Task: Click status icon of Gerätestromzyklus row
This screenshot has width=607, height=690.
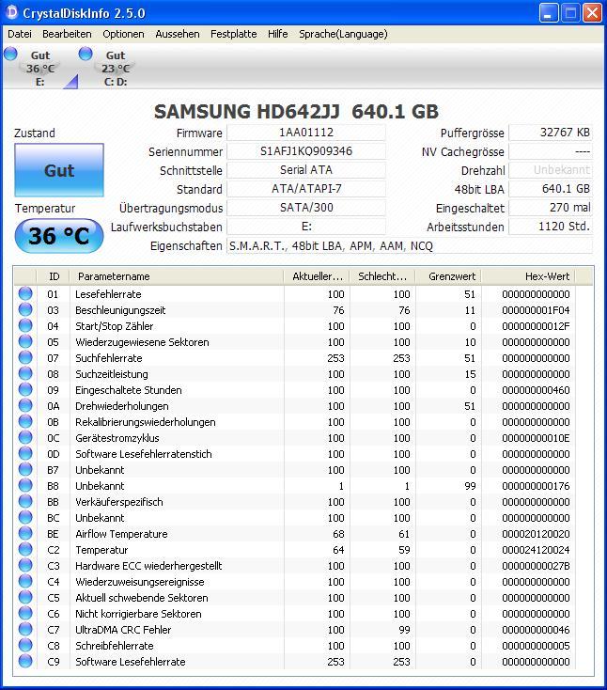Action: tap(25, 437)
